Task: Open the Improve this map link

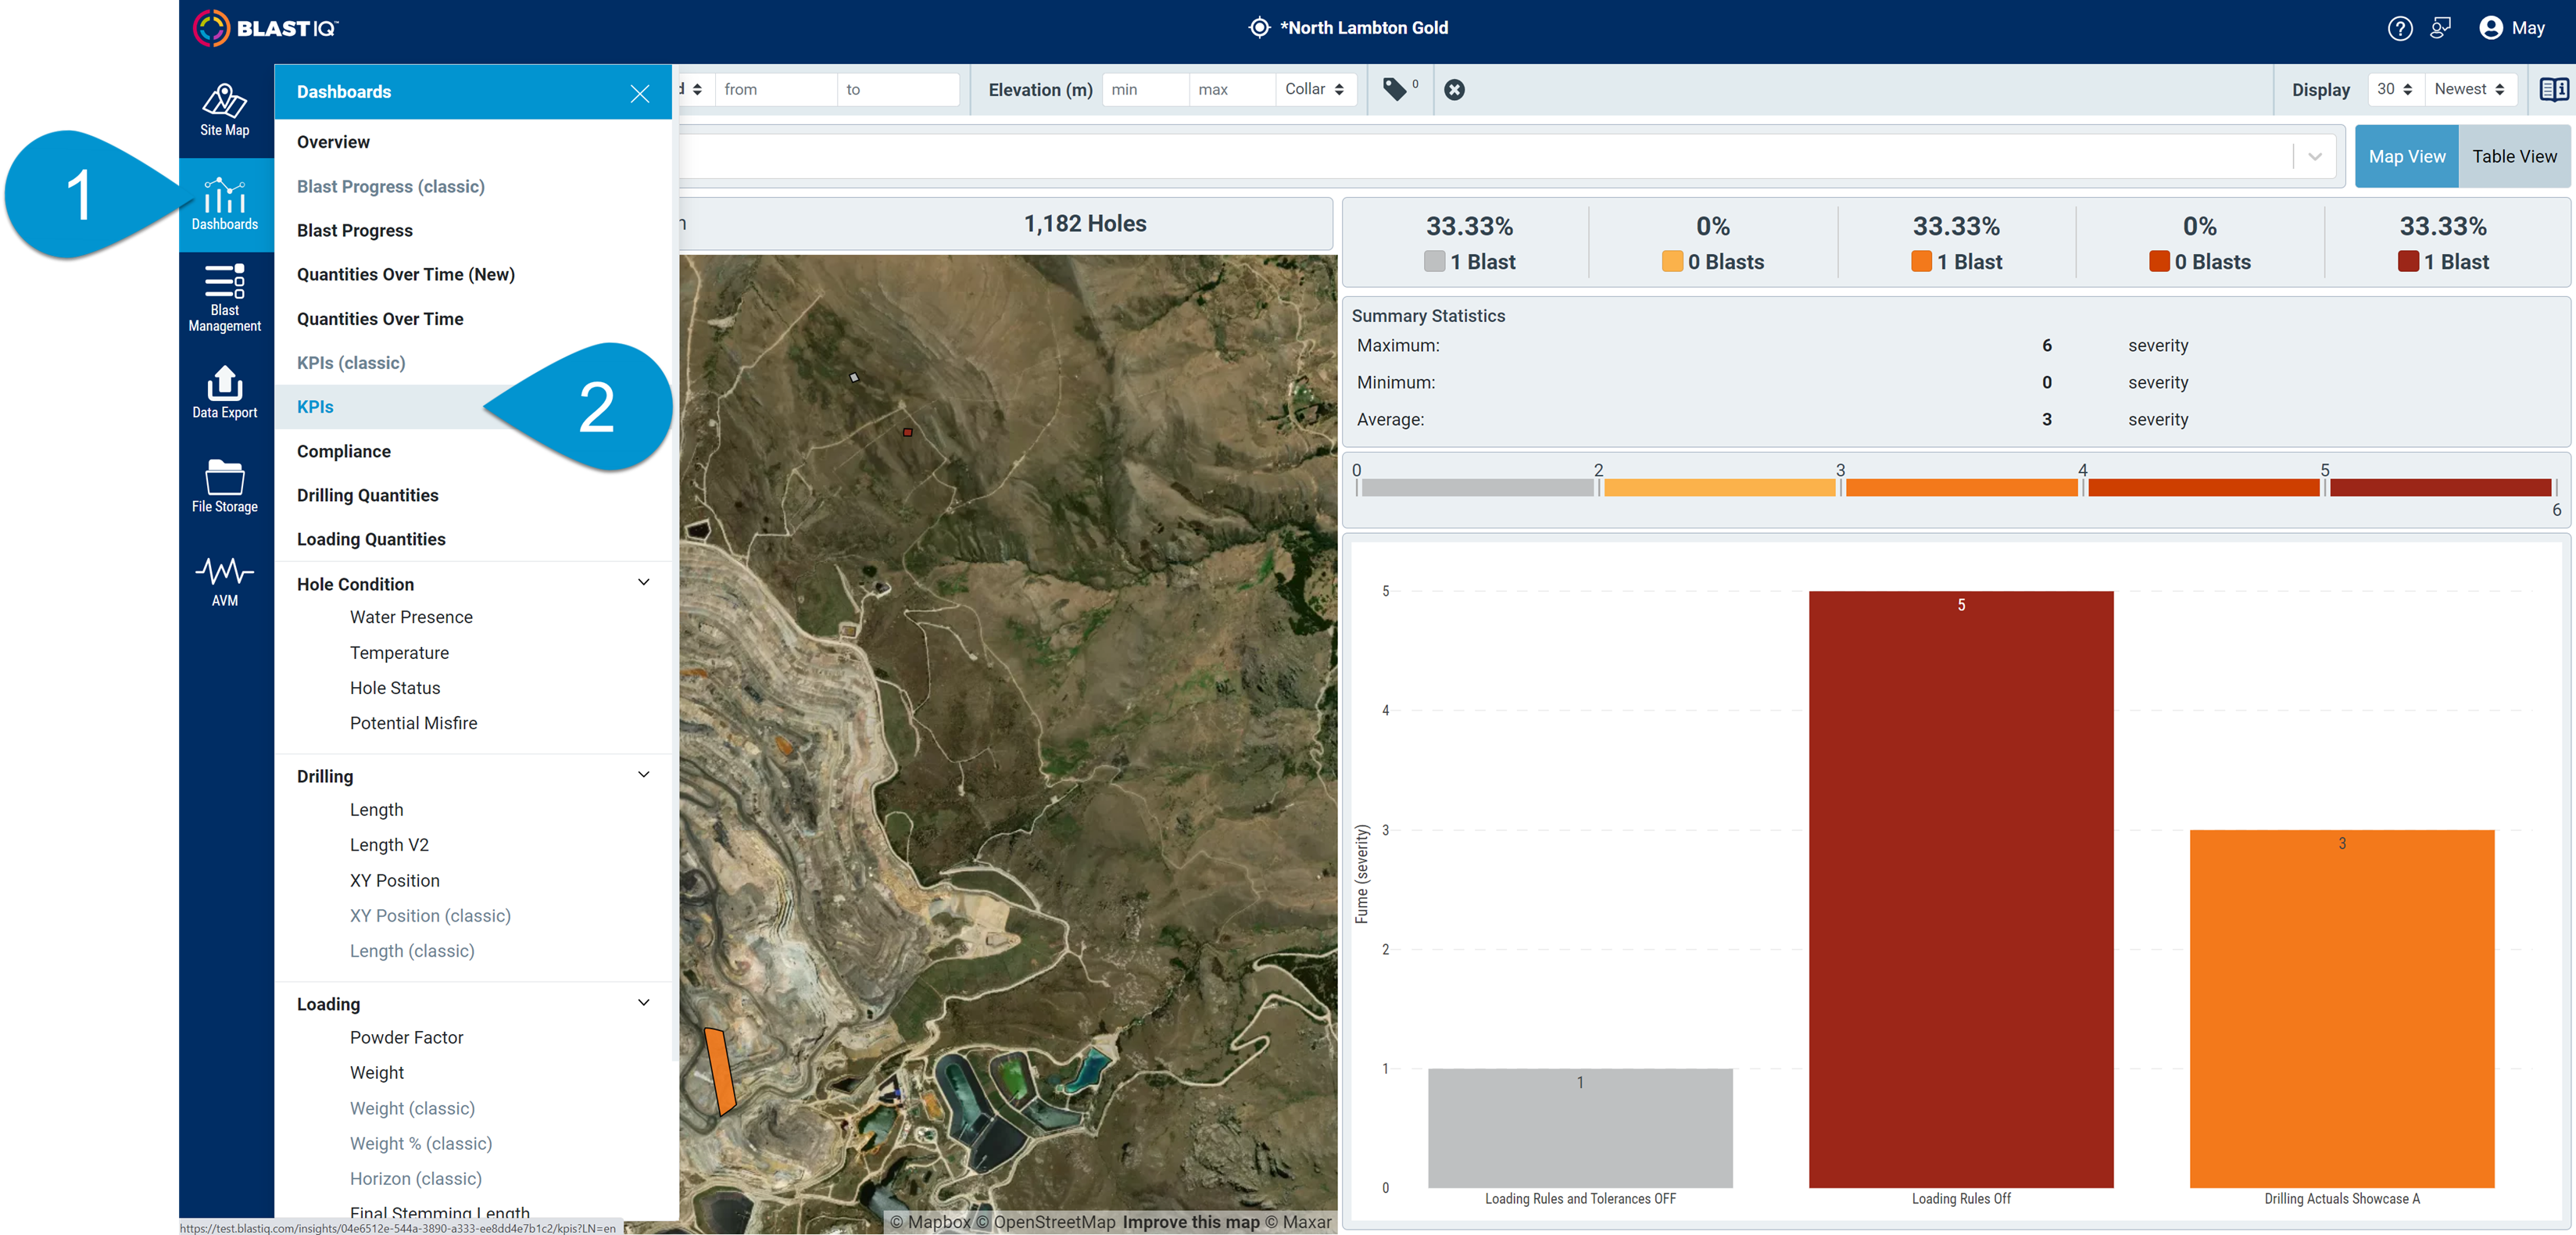Action: tap(1191, 1222)
